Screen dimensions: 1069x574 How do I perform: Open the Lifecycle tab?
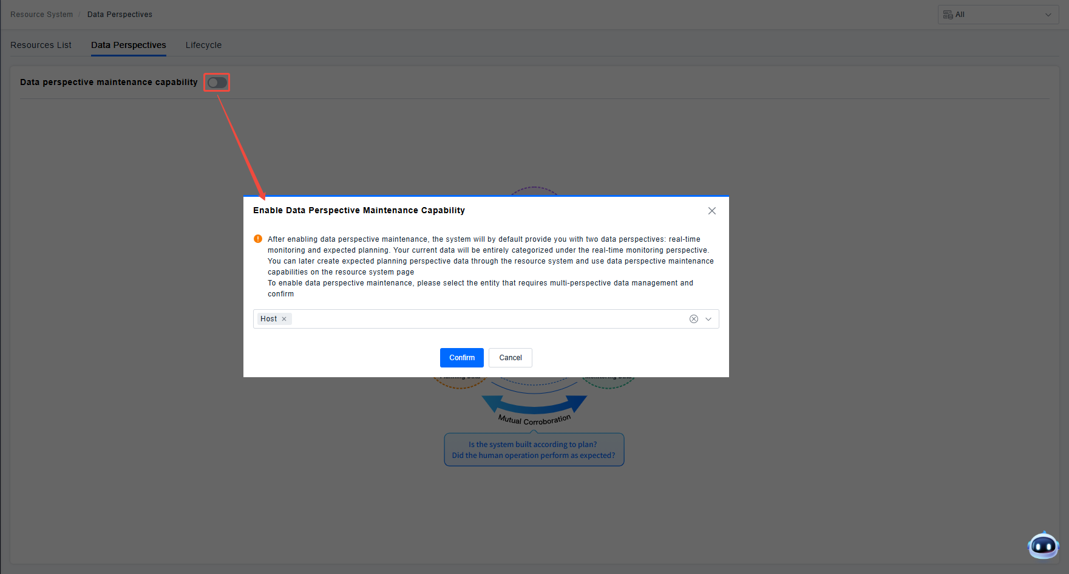[203, 45]
